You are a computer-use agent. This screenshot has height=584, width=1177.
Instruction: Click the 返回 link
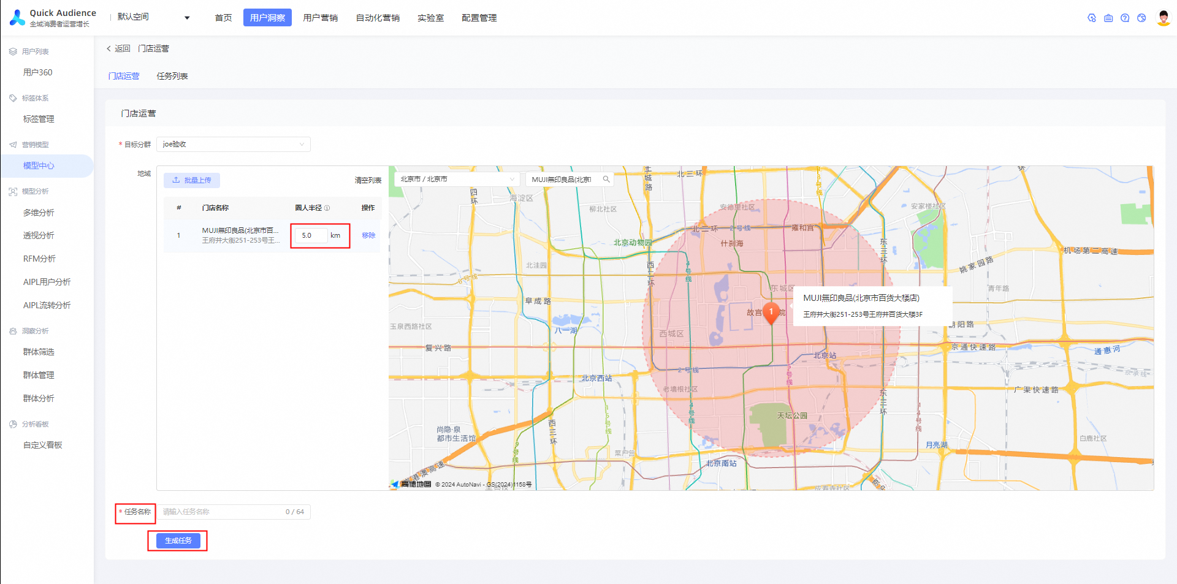pyautogui.click(x=123, y=48)
